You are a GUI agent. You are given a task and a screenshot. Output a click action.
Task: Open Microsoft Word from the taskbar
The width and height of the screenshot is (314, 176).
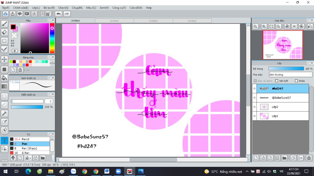107,171
